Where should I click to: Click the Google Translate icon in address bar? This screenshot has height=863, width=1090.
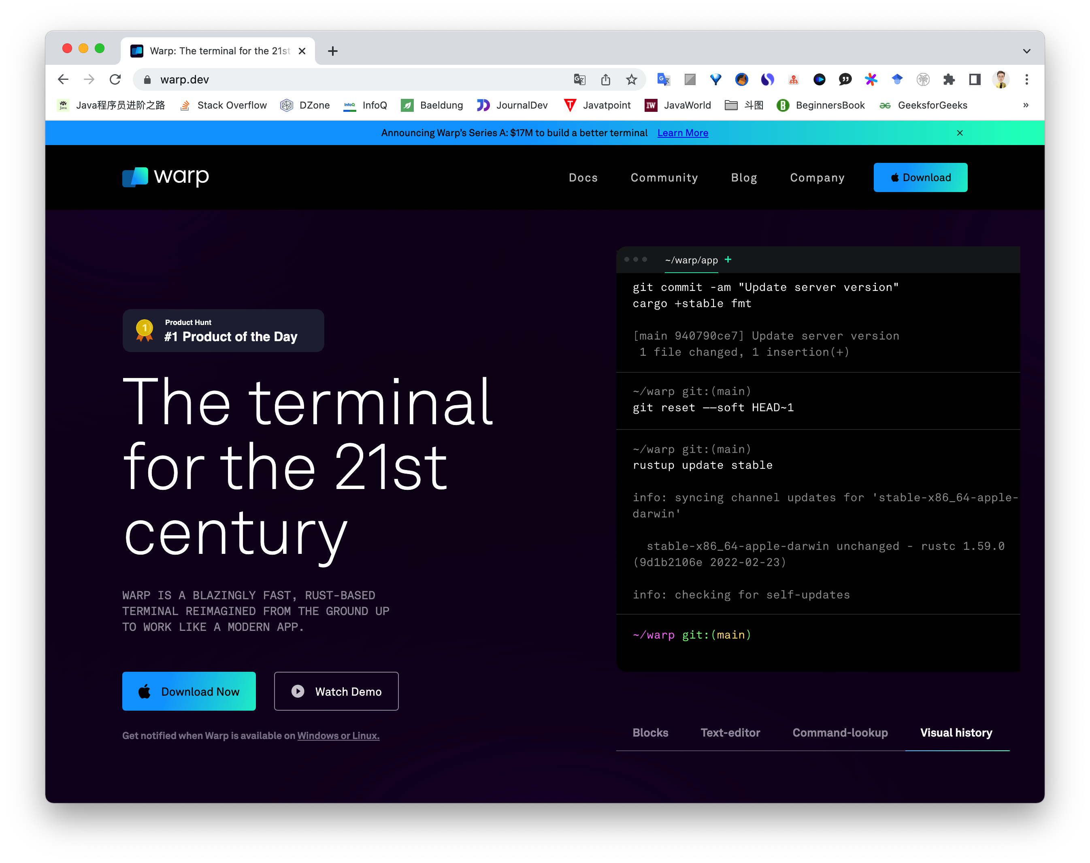click(x=579, y=79)
